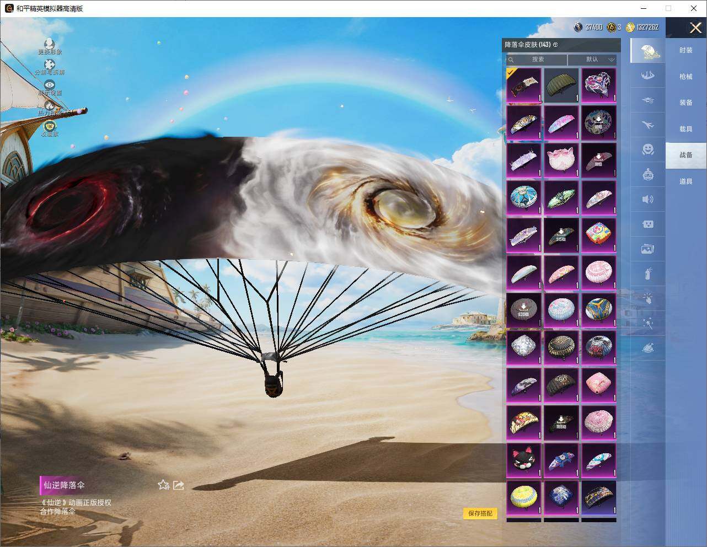Favorite the 仙逆降落伞 with the star icon
The width and height of the screenshot is (707, 547).
click(x=163, y=485)
